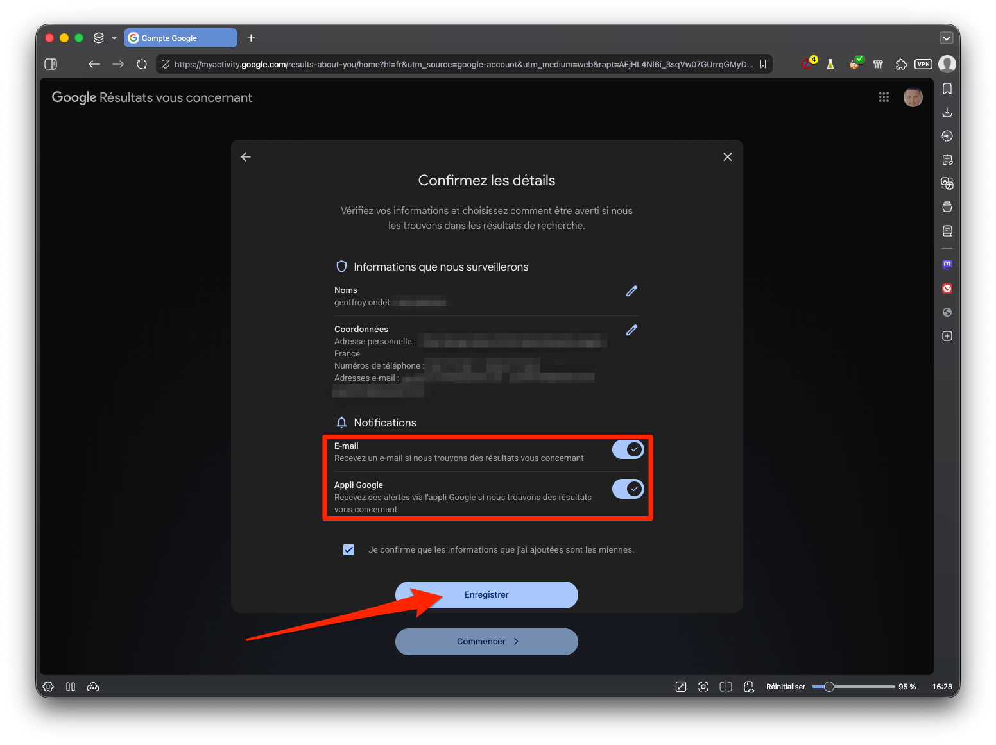
Task: Click Réinitialiser zoom in status bar
Action: (x=786, y=687)
